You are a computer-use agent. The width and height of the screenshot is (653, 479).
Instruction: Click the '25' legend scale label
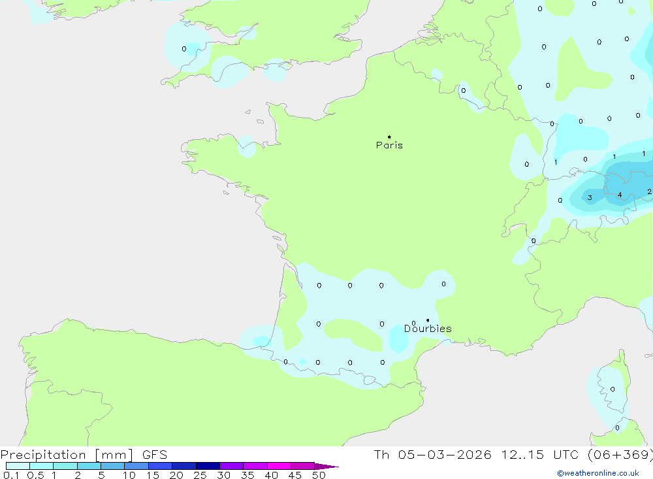click(x=200, y=475)
